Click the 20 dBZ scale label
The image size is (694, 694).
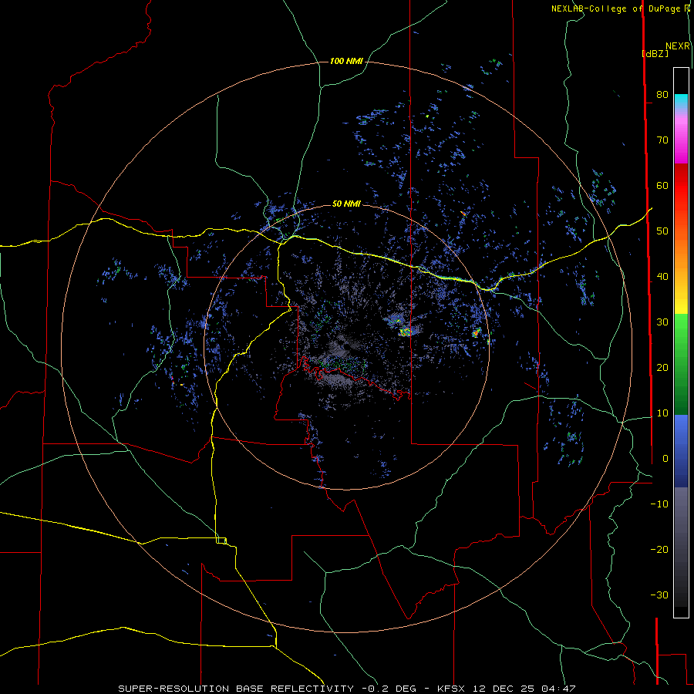tap(662, 367)
